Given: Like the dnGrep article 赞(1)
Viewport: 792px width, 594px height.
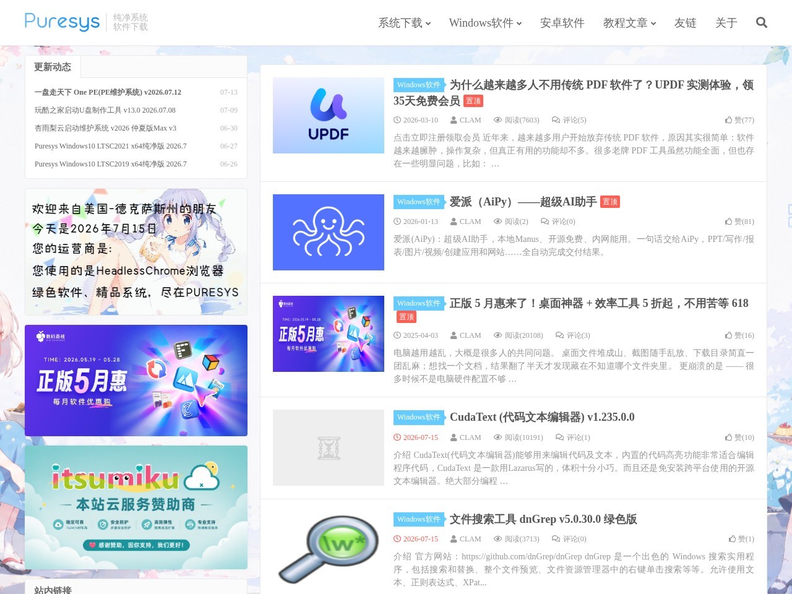Looking at the screenshot, I should click(741, 539).
